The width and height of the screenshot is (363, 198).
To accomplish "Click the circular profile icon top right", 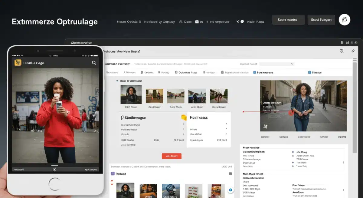I will tap(345, 19).
